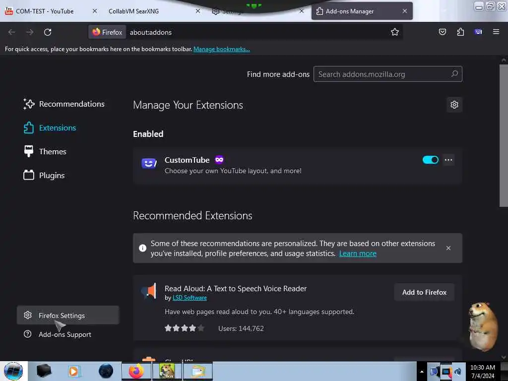The height and width of the screenshot is (381, 508).
Task: Click the forward navigation arrow
Action: tap(30, 32)
